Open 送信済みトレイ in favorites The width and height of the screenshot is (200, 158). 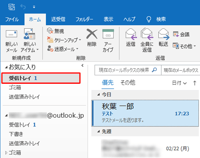[24, 97]
